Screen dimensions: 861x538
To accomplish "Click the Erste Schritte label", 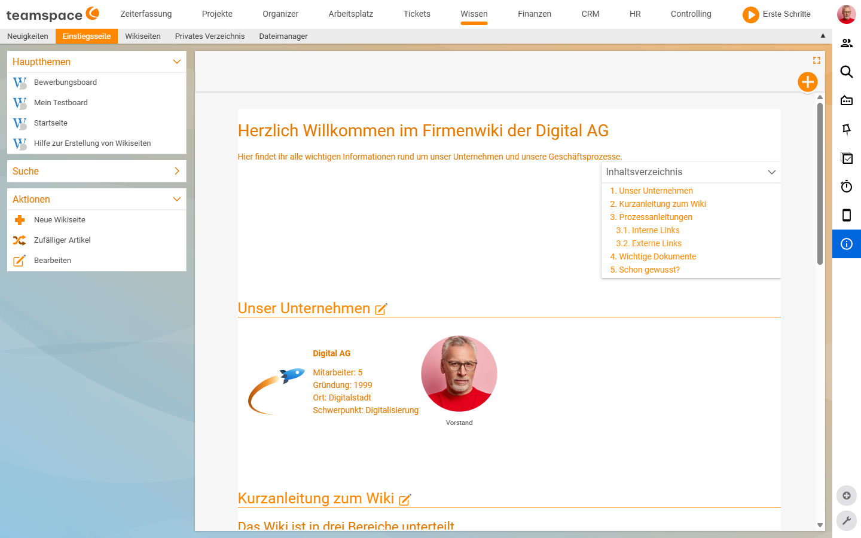I will click(x=787, y=14).
